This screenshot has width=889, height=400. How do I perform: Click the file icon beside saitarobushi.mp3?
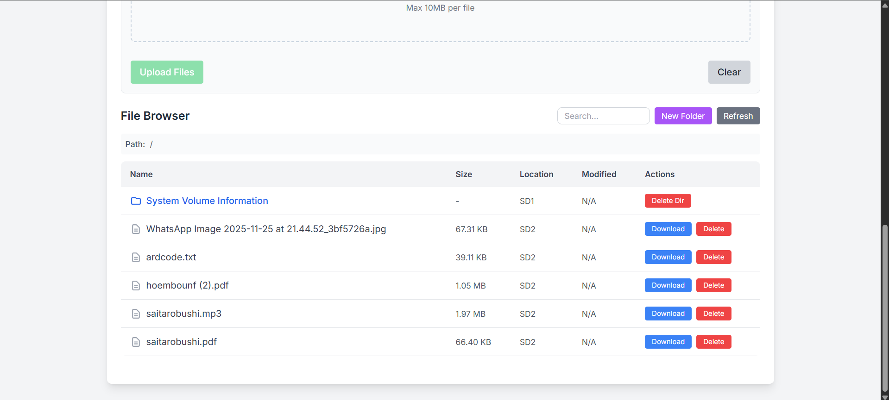[136, 314]
